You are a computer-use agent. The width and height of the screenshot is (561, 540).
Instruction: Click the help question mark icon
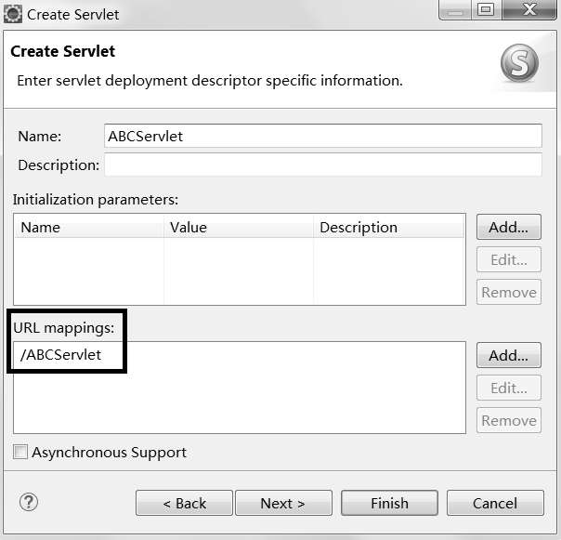28,503
